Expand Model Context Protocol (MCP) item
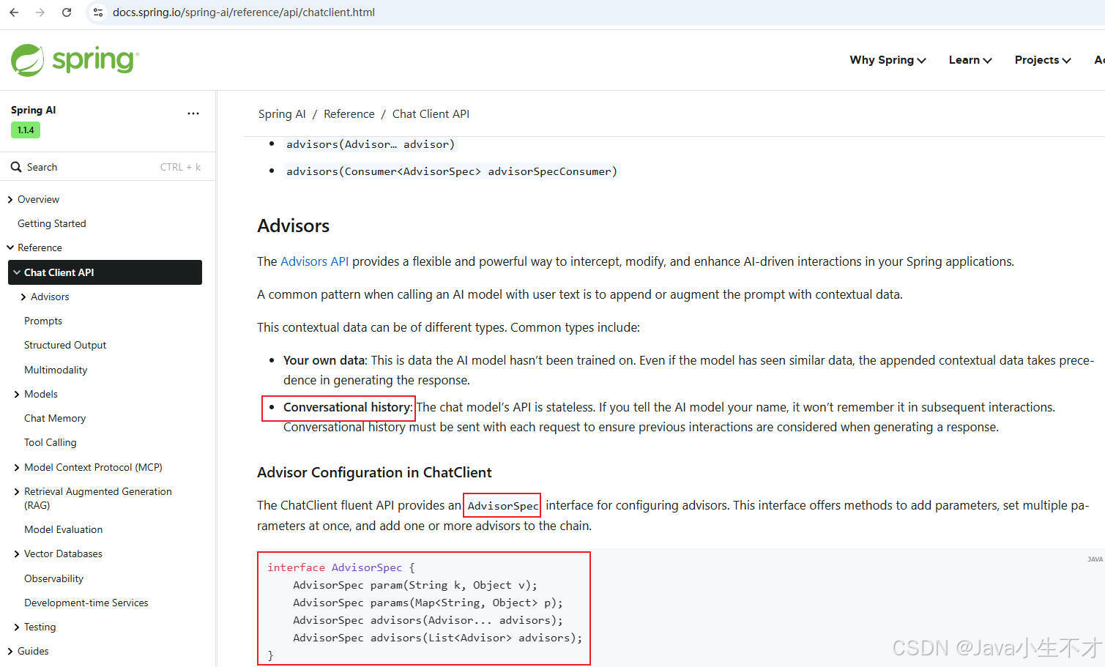1105x667 pixels. (17, 467)
